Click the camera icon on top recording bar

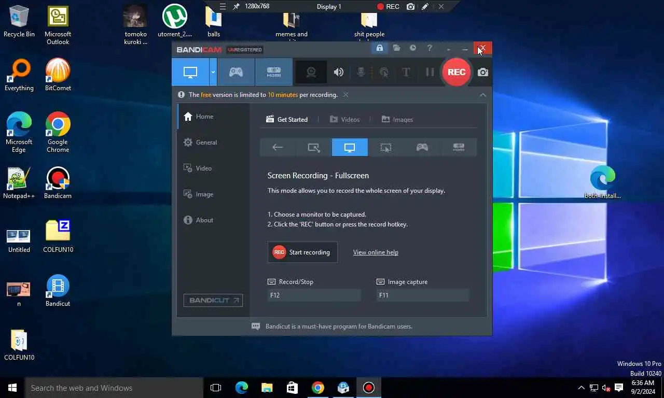pyautogui.click(x=411, y=7)
